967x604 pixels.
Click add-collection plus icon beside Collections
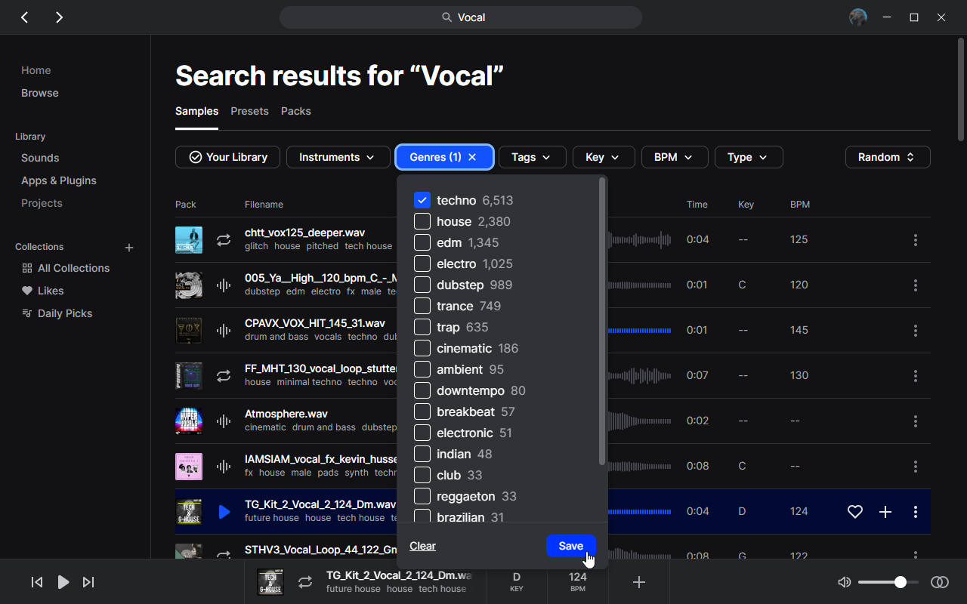(x=129, y=248)
